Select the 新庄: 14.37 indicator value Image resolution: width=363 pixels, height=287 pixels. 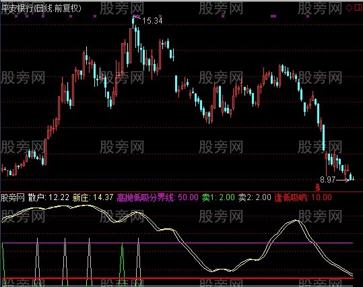pos(93,197)
